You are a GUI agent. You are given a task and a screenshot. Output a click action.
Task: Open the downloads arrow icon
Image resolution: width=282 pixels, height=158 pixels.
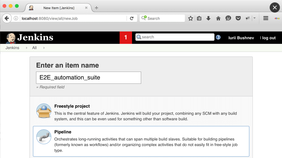coord(208,18)
